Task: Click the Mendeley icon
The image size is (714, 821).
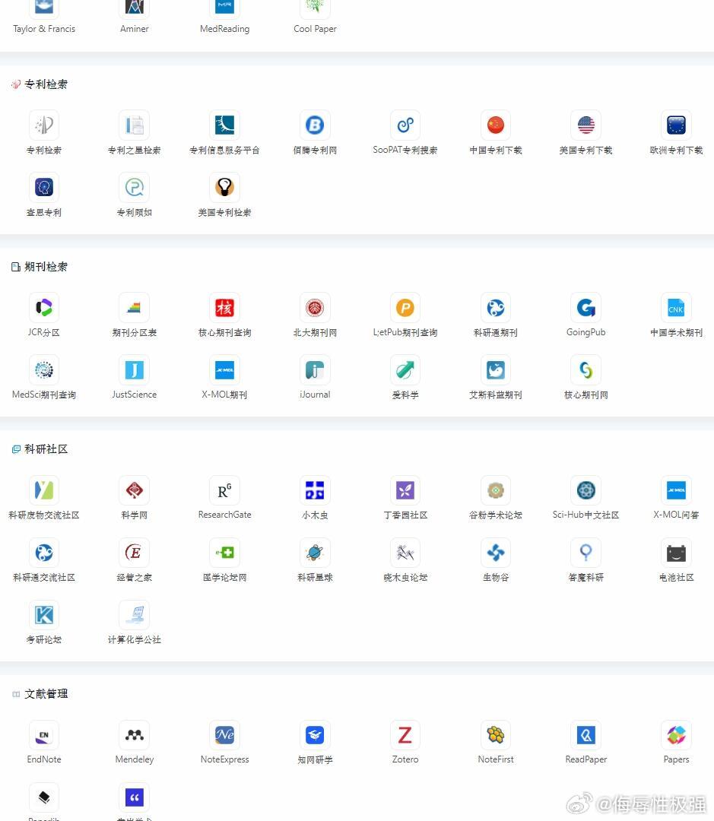Action: pyautogui.click(x=134, y=734)
